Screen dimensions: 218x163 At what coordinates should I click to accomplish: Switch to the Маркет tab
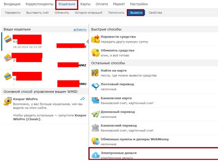119,4
